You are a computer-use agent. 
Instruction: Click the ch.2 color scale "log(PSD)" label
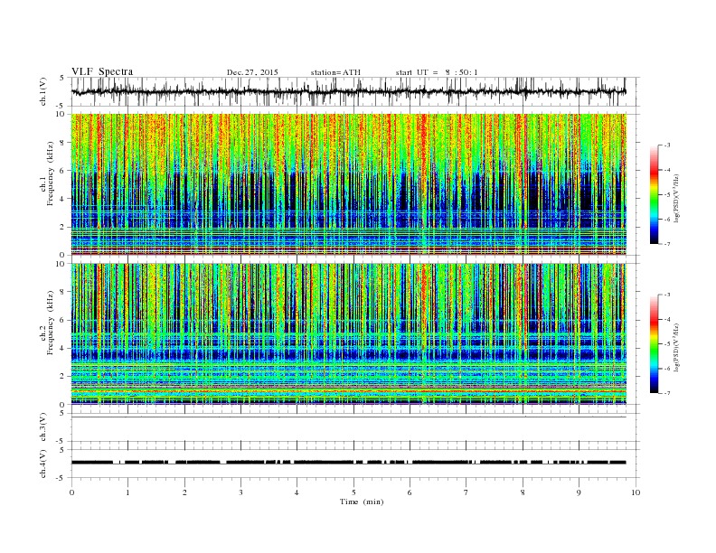[677, 347]
